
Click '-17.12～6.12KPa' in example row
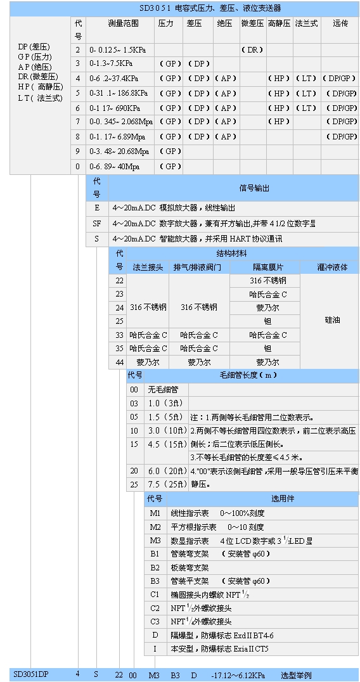click(240, 675)
